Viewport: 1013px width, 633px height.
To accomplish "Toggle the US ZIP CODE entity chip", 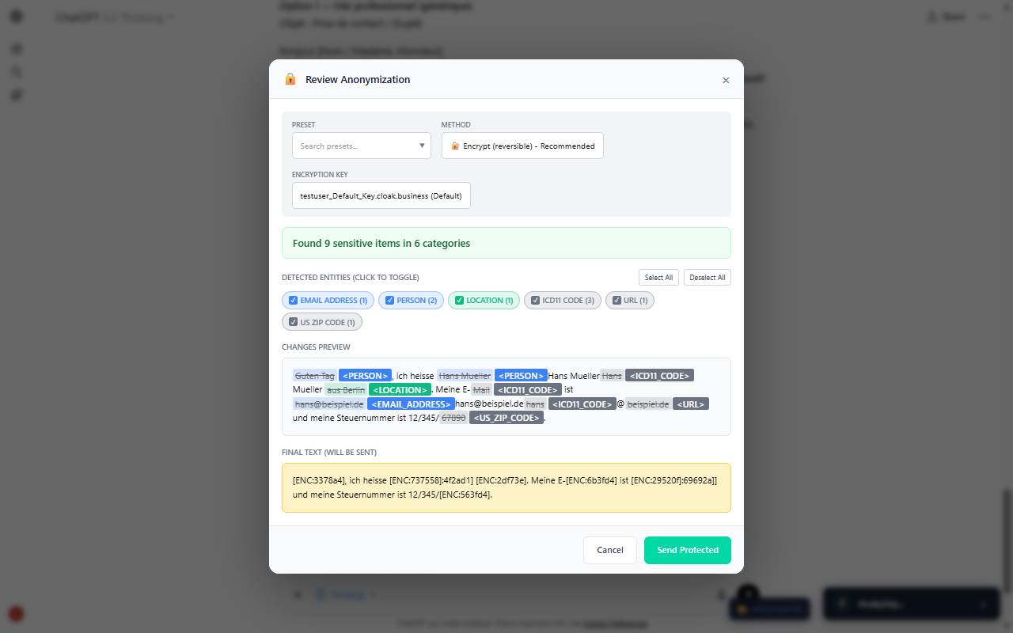I will [x=322, y=322].
